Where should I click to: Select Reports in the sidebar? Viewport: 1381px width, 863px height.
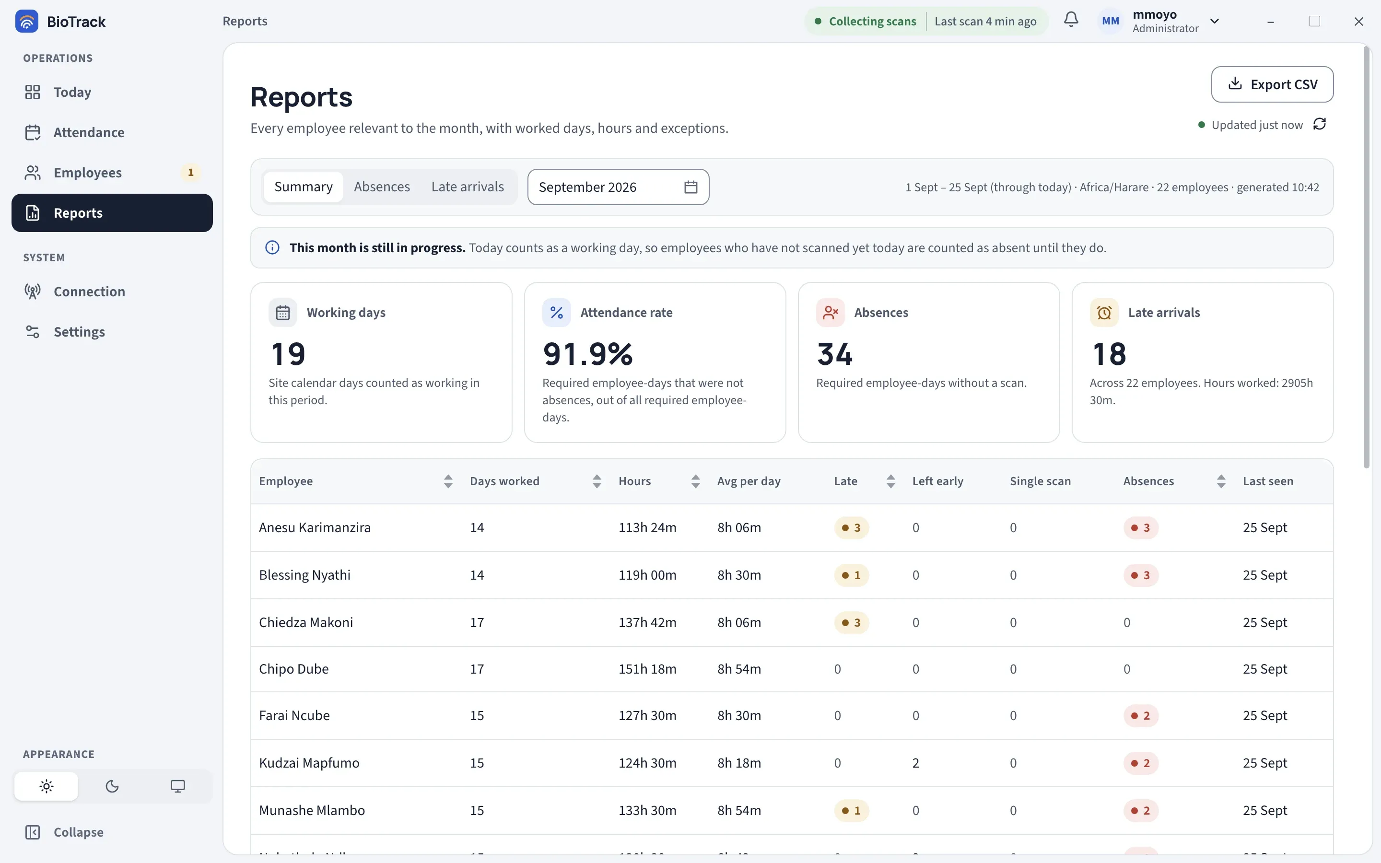(112, 213)
